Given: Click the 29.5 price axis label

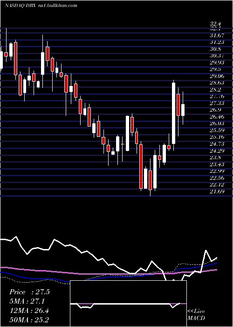Looking at the screenshot, I should 215,70.
